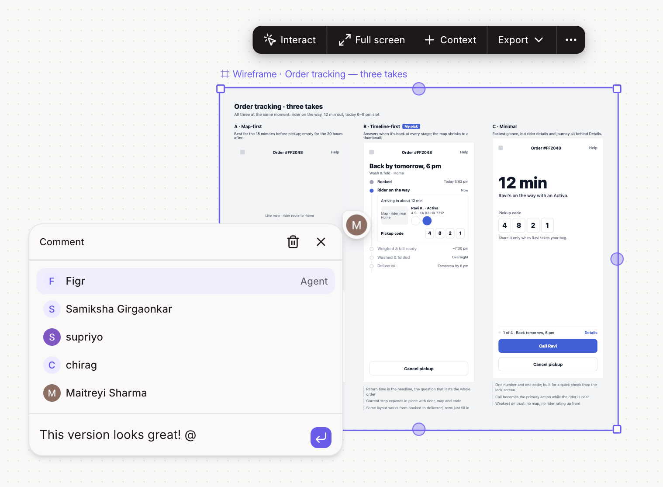
Task: Click the 'My pick' badge
Action: [411, 126]
